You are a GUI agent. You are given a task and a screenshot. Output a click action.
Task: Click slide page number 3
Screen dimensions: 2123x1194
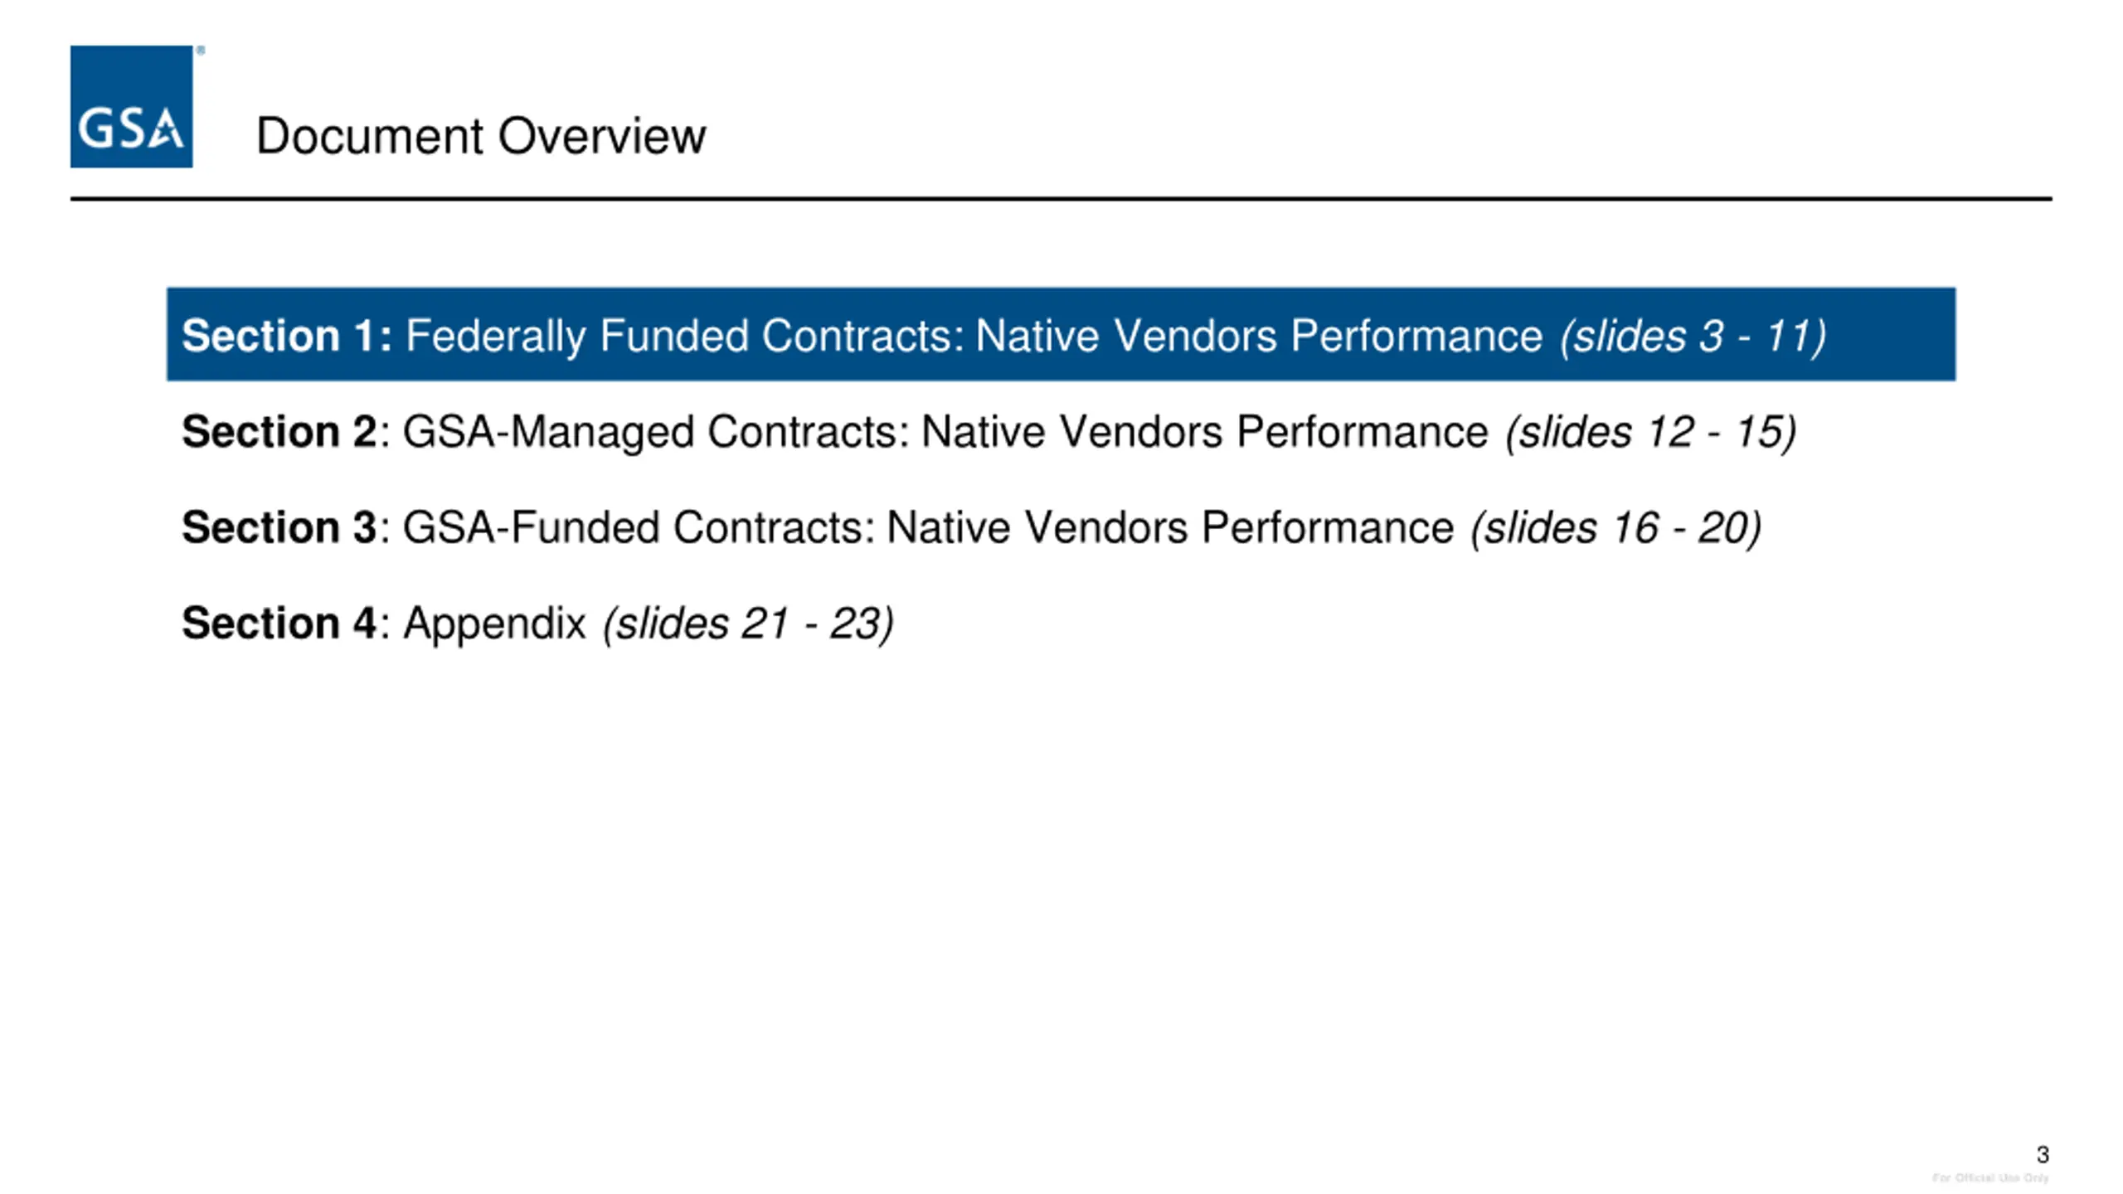(x=2043, y=1154)
